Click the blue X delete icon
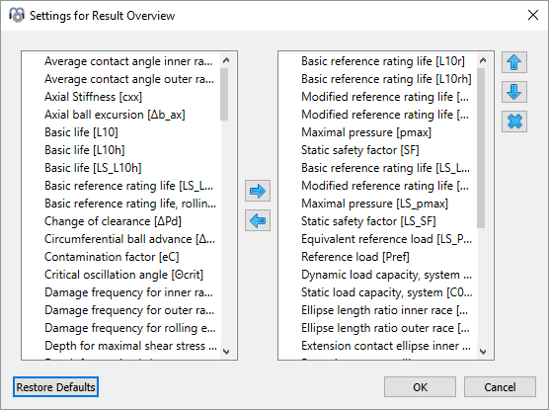 click(x=514, y=122)
